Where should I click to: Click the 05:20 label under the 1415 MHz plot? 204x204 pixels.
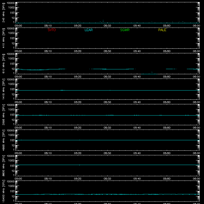78,102
